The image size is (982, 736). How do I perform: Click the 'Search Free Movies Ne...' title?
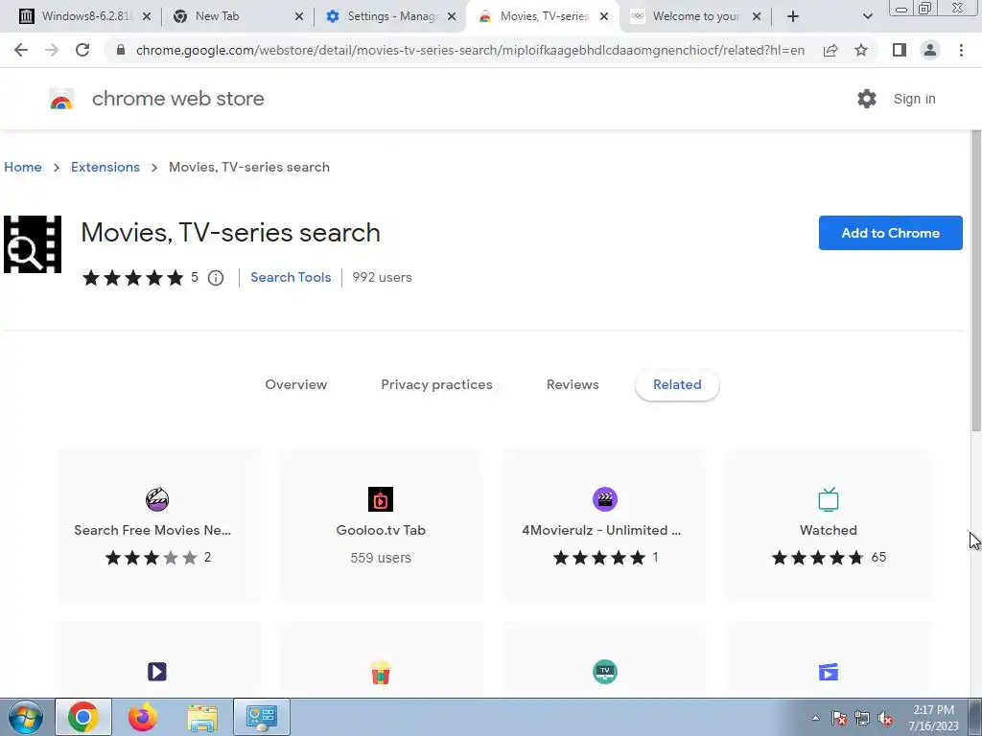[x=152, y=530]
